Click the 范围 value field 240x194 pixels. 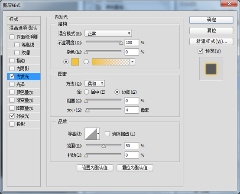point(132,145)
